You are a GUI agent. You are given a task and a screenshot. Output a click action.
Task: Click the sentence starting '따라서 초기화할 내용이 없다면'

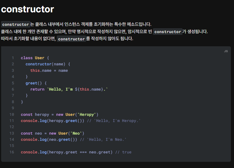pyautogui.click(x=67, y=39)
